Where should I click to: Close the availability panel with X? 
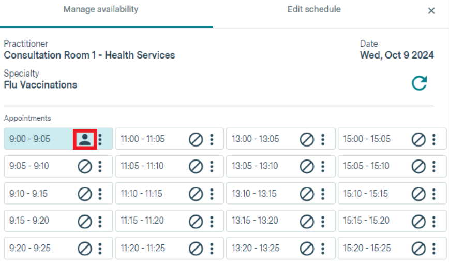(431, 11)
